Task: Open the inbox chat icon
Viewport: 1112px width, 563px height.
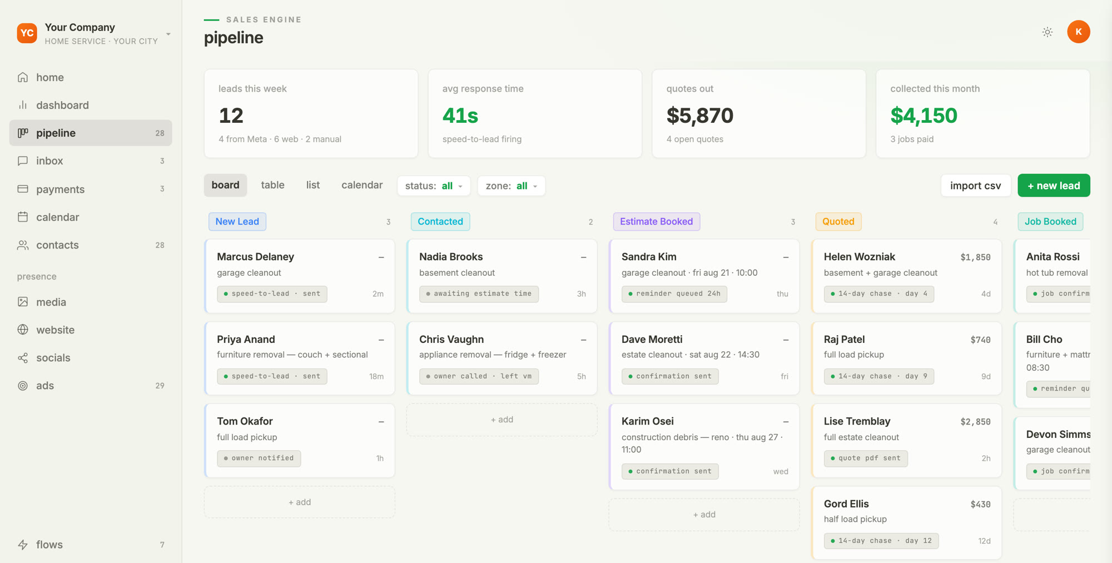Action: pyautogui.click(x=23, y=161)
